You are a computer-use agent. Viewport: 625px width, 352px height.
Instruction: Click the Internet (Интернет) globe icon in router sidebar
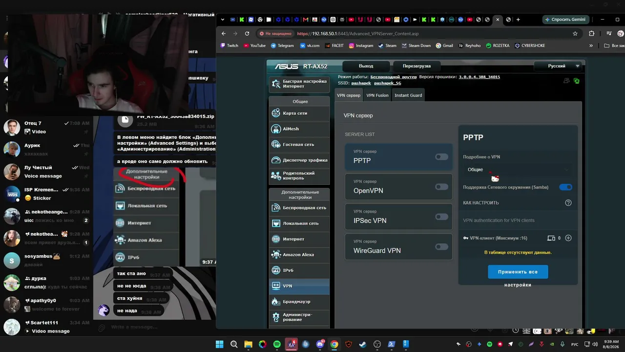point(275,239)
